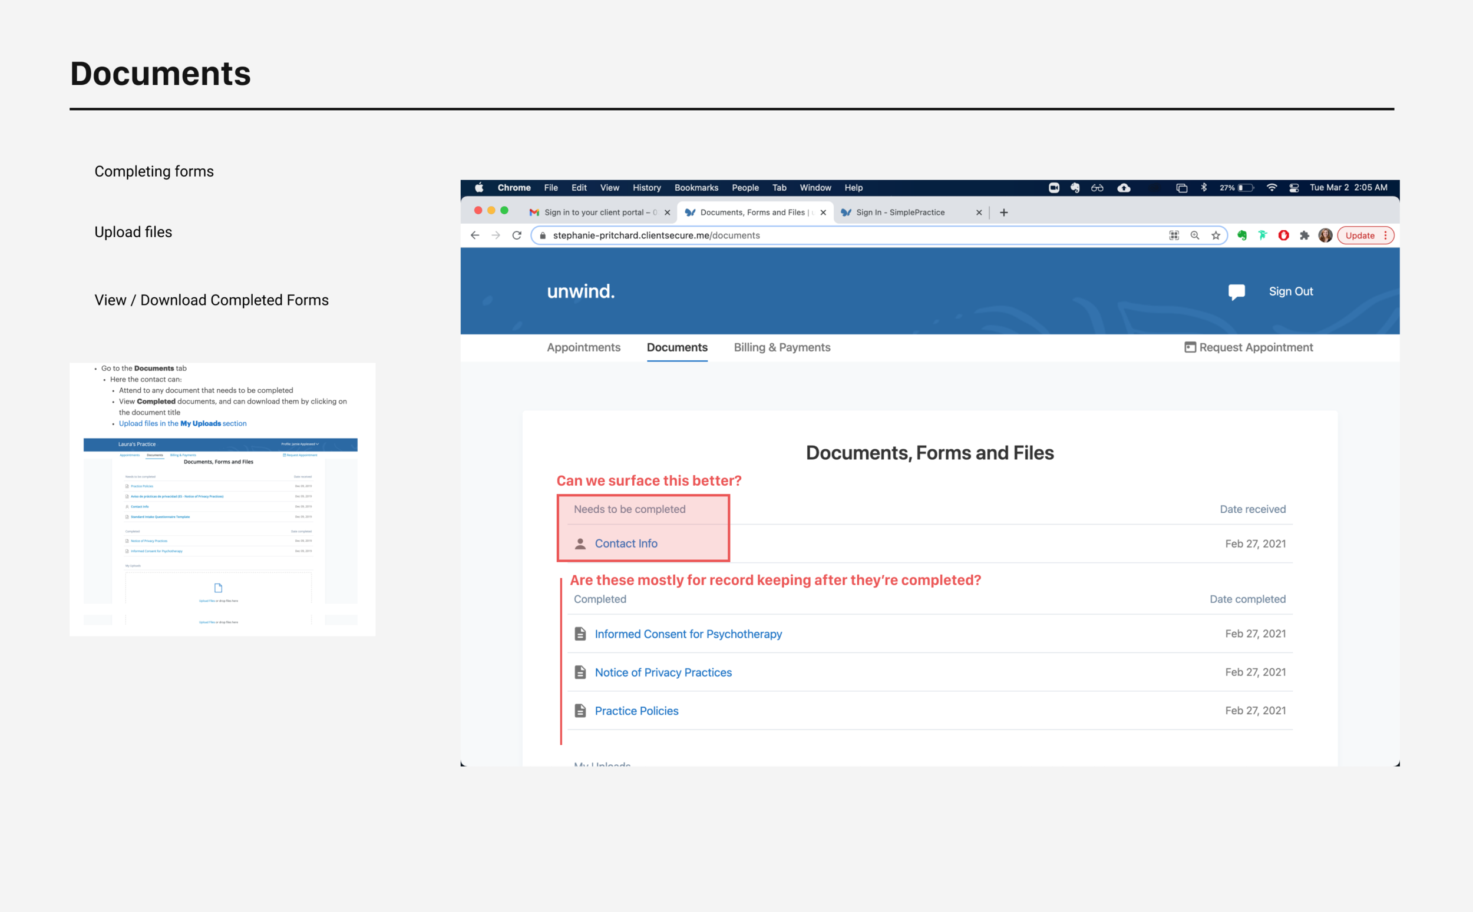Viewport: 1473px width, 912px height.
Task: Open the Chrome History menu
Action: (x=646, y=188)
